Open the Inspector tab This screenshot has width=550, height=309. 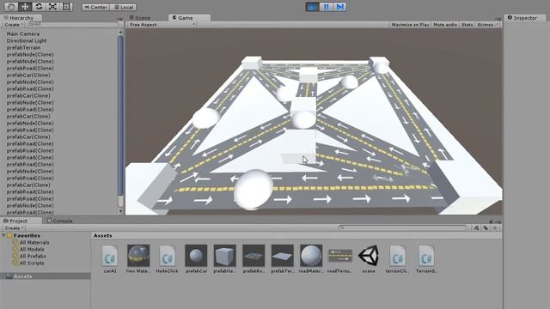click(524, 17)
